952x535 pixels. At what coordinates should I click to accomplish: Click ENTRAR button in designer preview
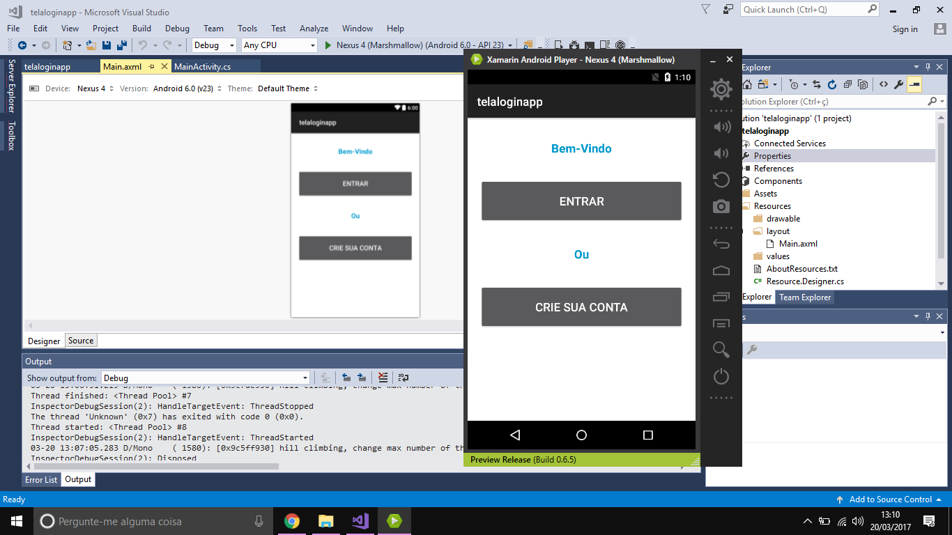[x=355, y=184]
